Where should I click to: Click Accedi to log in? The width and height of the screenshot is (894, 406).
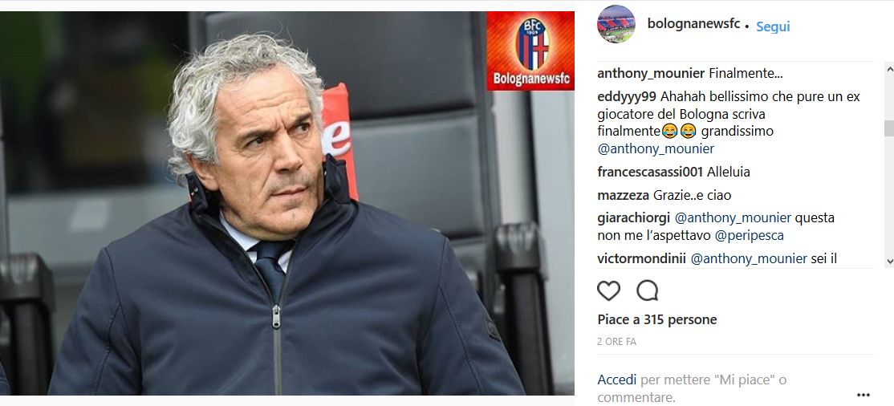coord(617,380)
